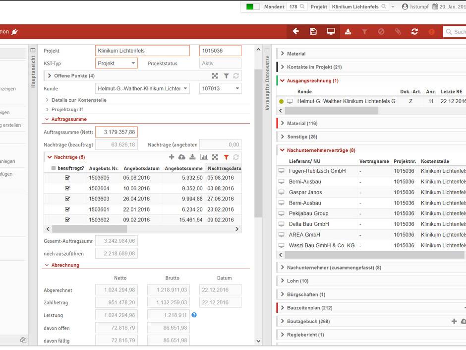Click the paperclip attachment icon in the toolbar
Viewport: 466px width, 350px height.
coord(398,31)
